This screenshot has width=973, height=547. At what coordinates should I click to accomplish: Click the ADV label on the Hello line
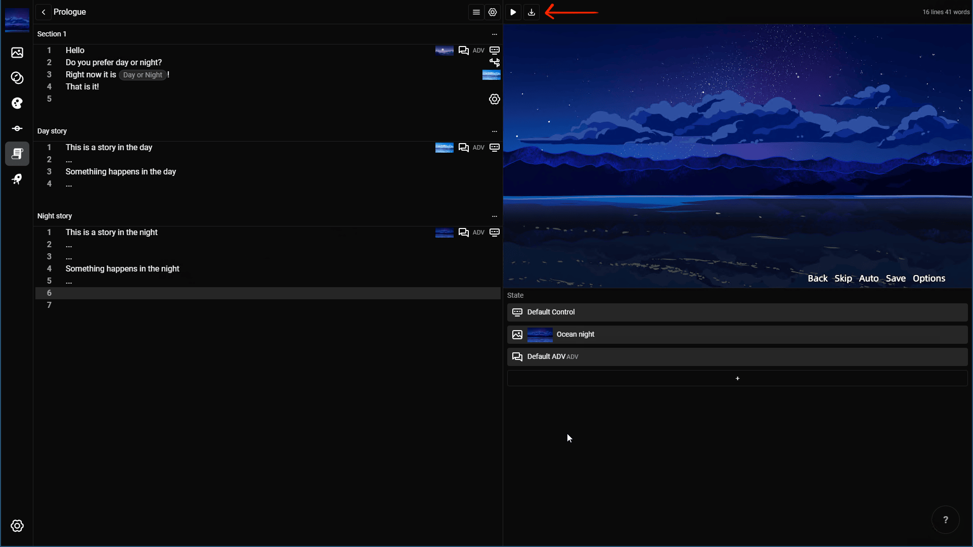478,51
